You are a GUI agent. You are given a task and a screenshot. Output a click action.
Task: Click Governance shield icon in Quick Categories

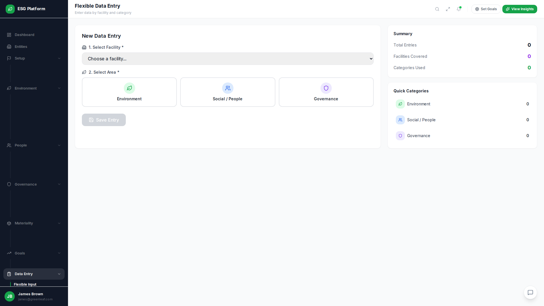[400, 136]
